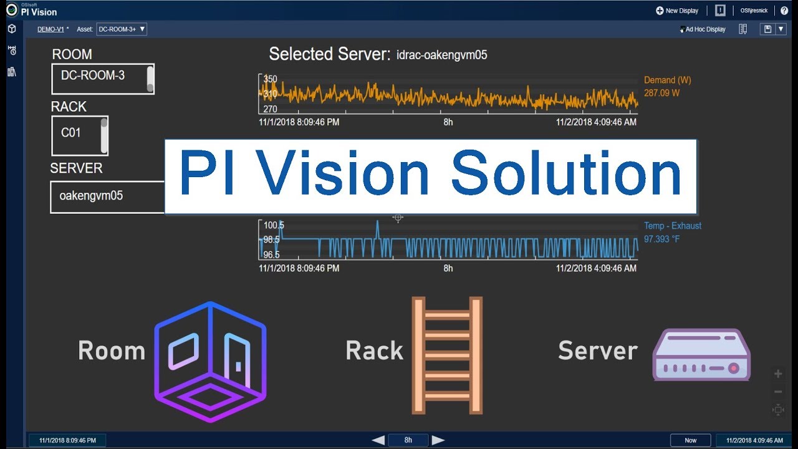The width and height of the screenshot is (798, 449).
Task: Open the graphic library icon in sidebar
Action: pyautogui.click(x=11, y=72)
